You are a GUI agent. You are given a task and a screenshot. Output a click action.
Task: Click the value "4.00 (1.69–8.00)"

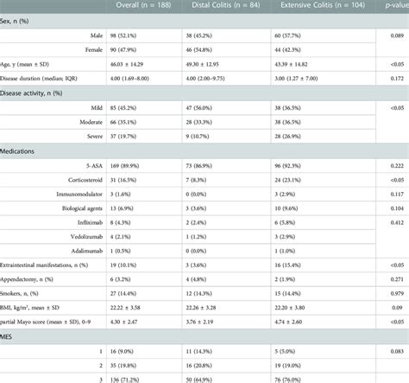(129, 79)
